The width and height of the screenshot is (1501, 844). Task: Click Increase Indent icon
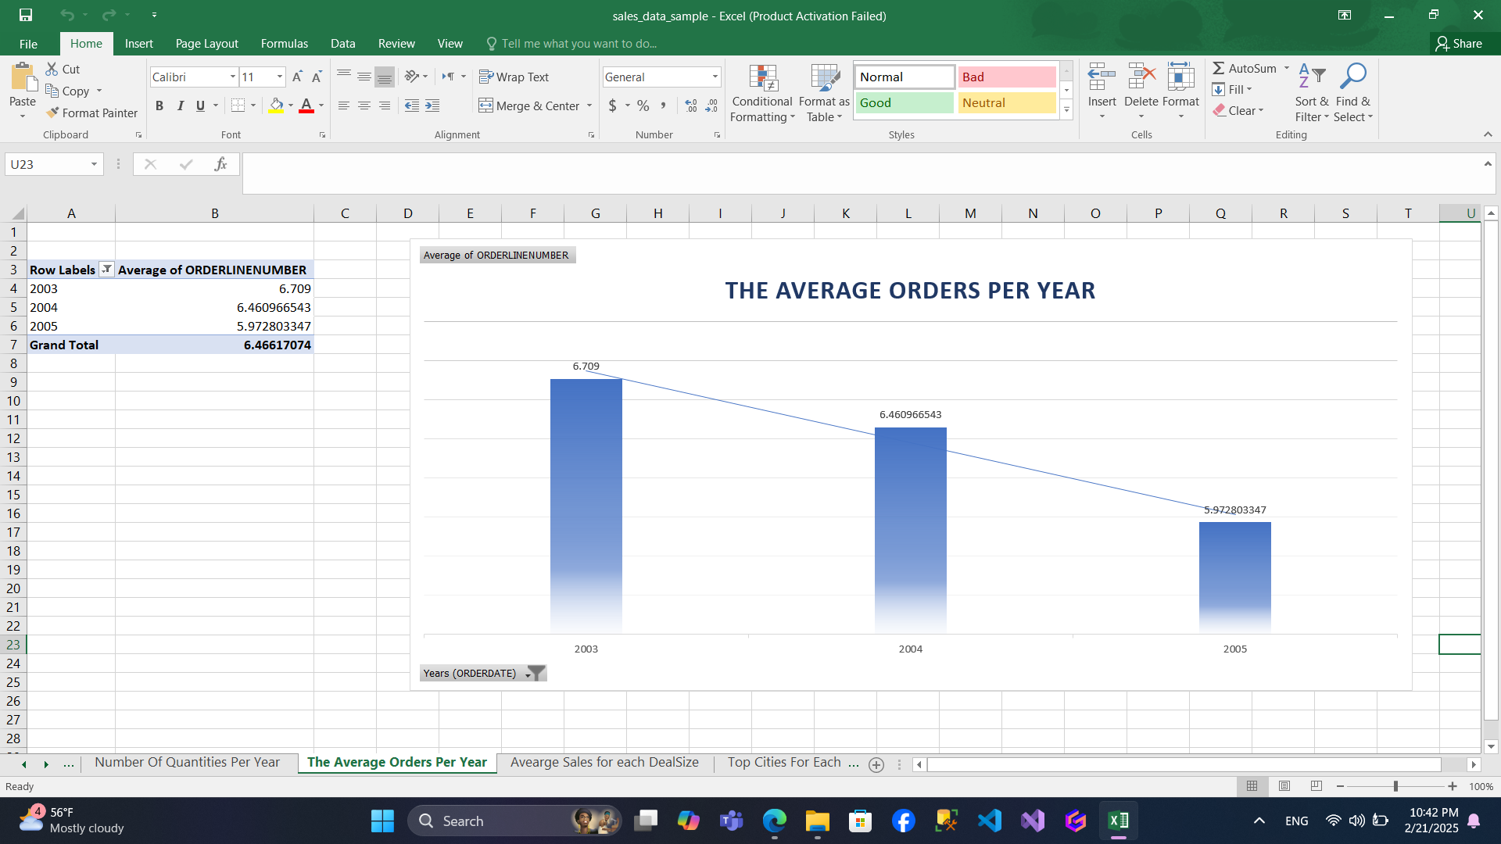tap(432, 105)
